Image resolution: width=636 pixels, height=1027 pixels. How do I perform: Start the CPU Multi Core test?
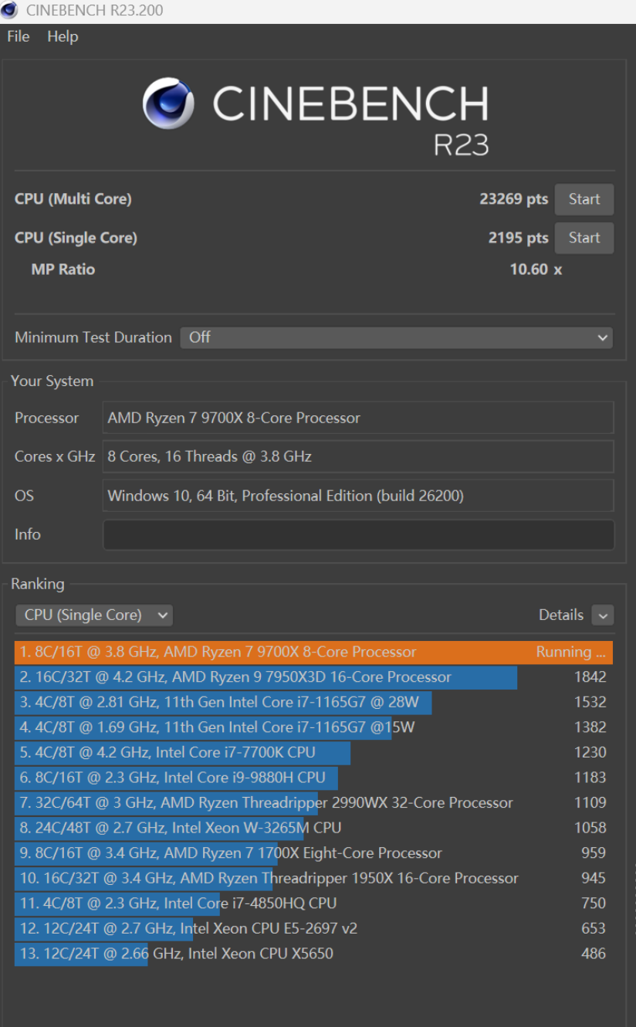point(584,199)
